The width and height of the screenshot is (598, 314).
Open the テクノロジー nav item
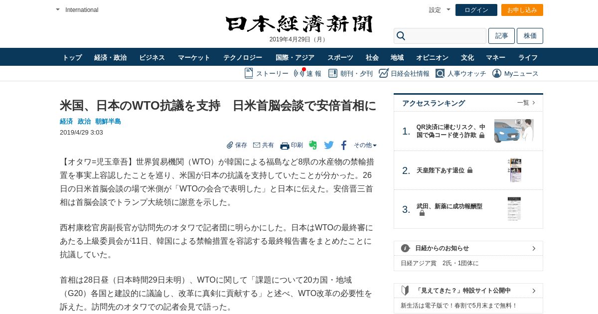coord(243,57)
